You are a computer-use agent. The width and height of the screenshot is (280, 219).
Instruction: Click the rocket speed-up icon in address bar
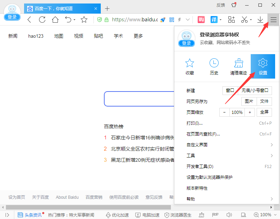163,20
